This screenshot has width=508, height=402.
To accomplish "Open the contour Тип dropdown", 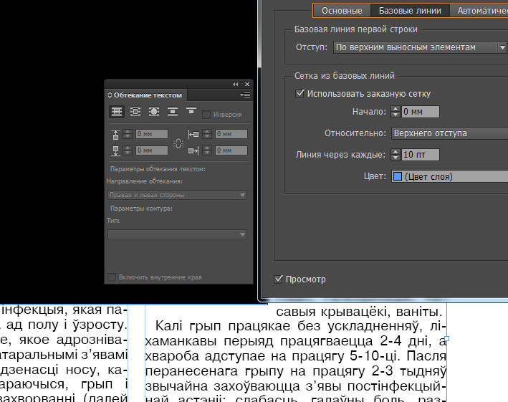I will (x=177, y=234).
